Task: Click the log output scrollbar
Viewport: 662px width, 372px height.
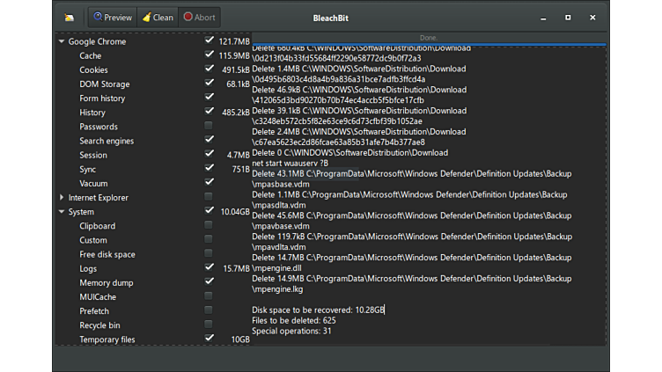Action: pos(603,193)
